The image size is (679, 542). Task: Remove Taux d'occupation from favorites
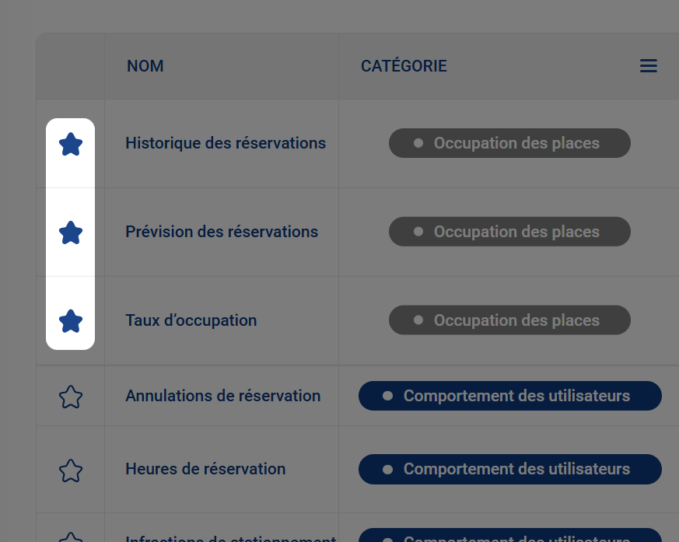71,320
